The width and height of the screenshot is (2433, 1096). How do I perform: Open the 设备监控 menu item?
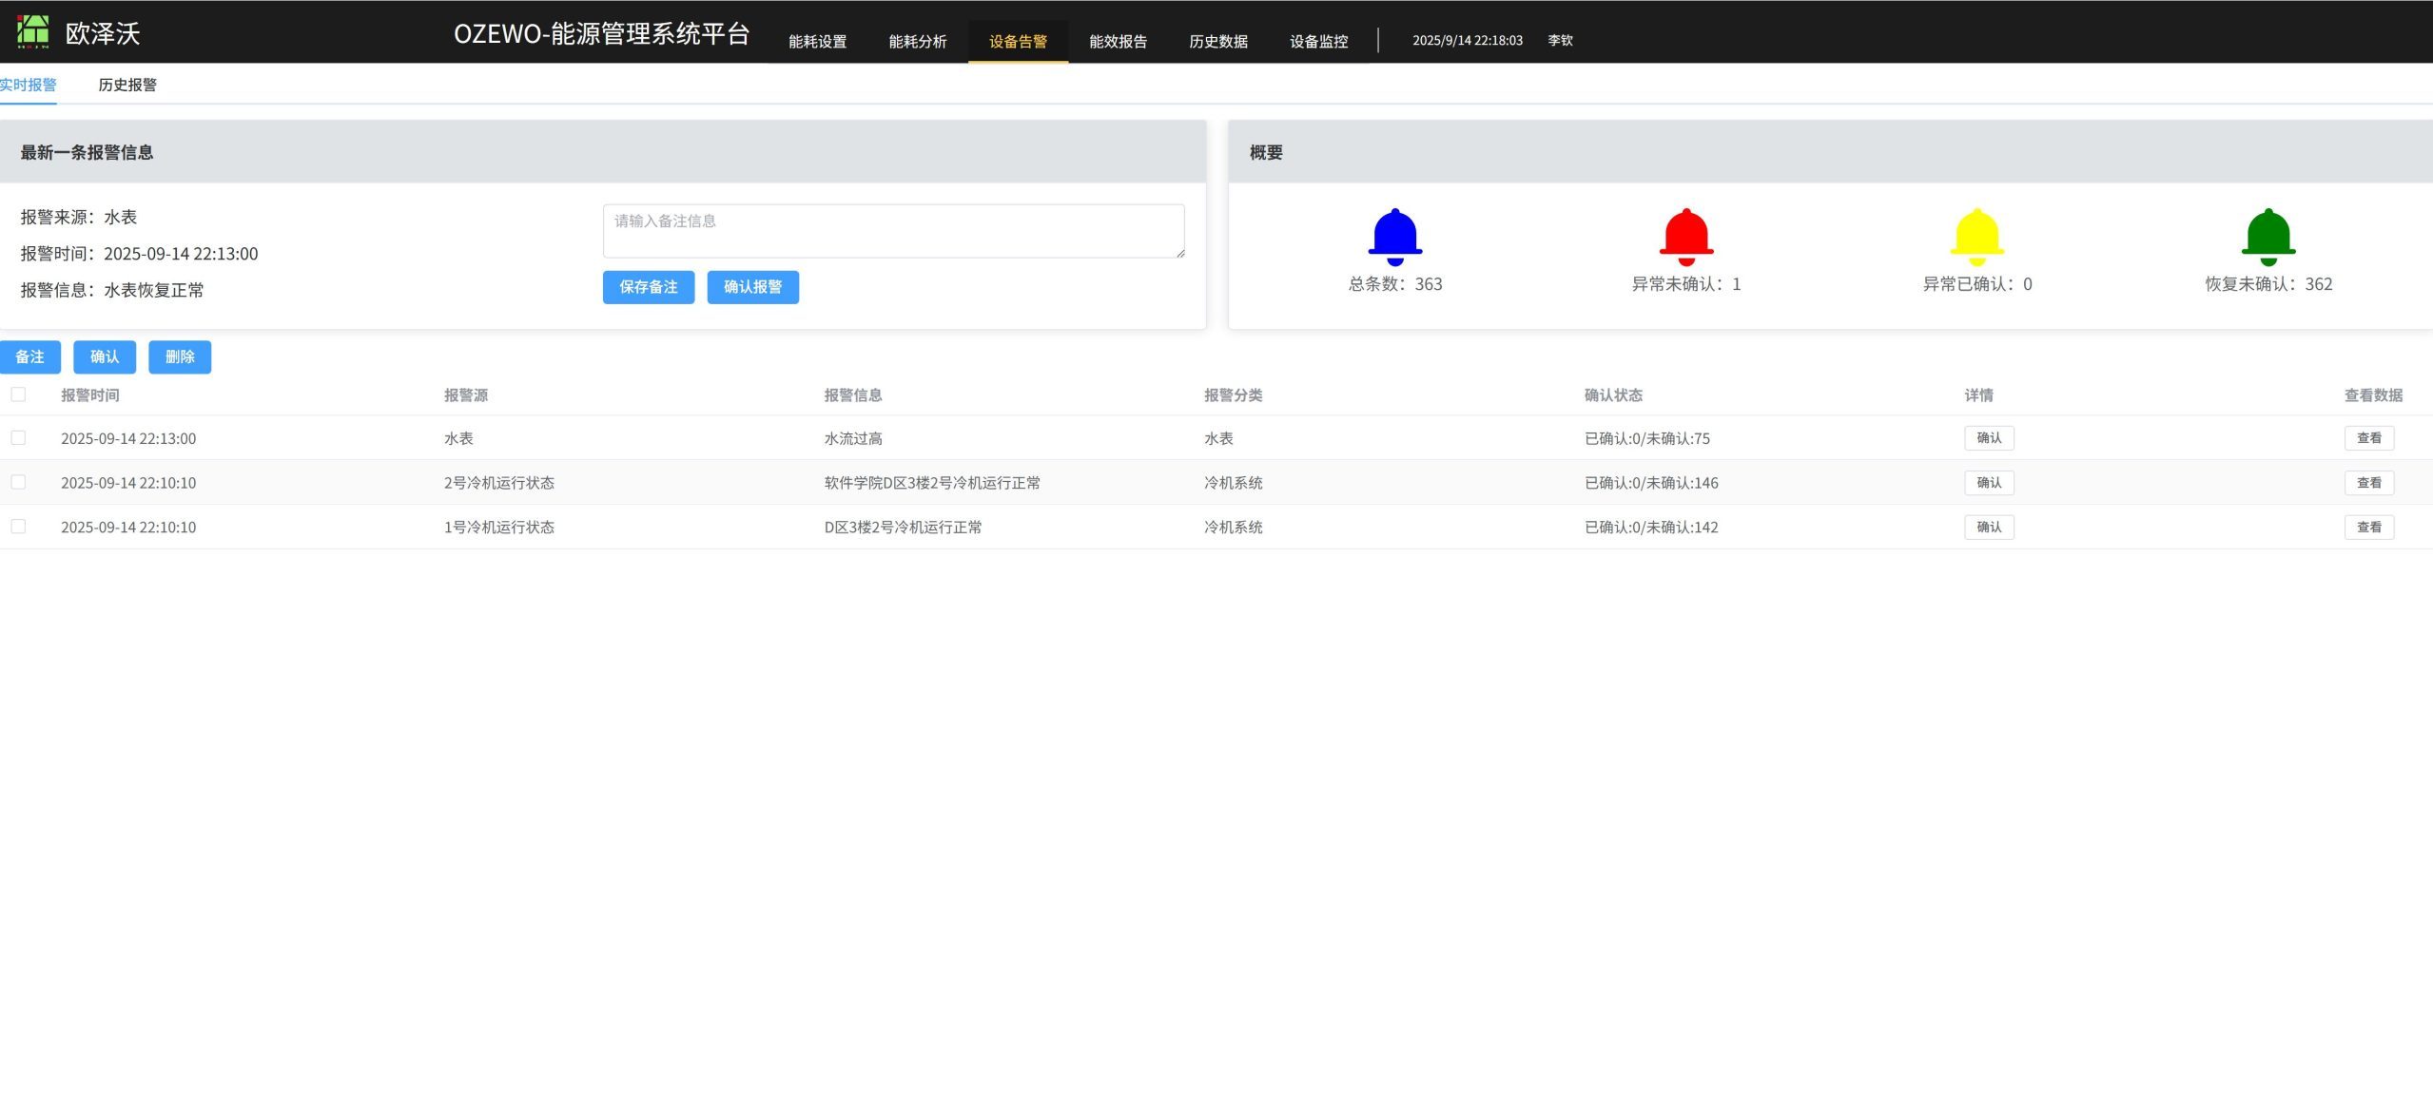coord(1318,42)
